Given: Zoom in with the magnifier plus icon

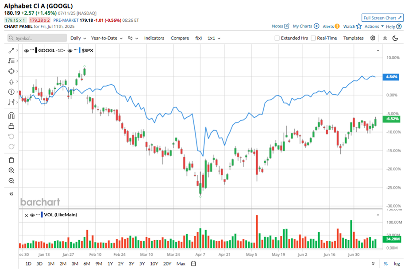Looking at the screenshot, I should 11,170.
